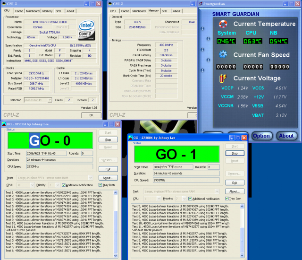
Task: Click scroll-up arrow of GO - 0 log
Action: pos(116,193)
